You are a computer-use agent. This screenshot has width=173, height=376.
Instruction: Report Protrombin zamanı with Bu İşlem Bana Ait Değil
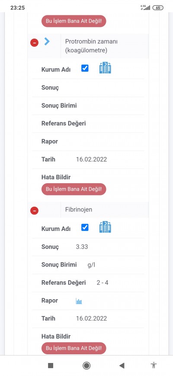tap(74, 189)
